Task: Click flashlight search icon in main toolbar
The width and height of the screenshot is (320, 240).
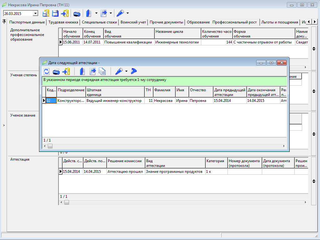Action: pyautogui.click(x=120, y=13)
